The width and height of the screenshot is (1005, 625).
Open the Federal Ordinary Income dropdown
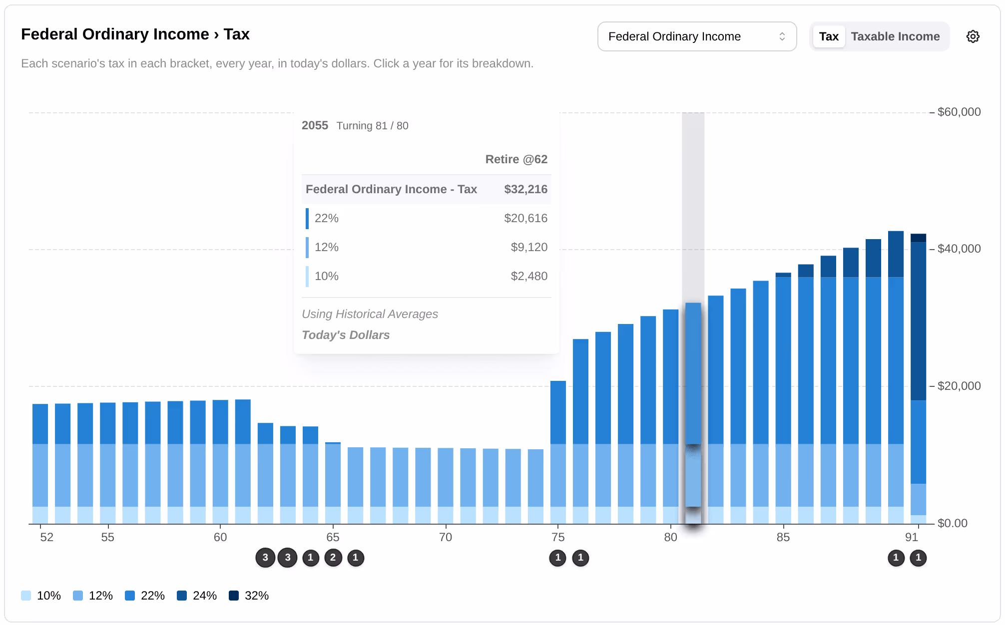tap(697, 36)
